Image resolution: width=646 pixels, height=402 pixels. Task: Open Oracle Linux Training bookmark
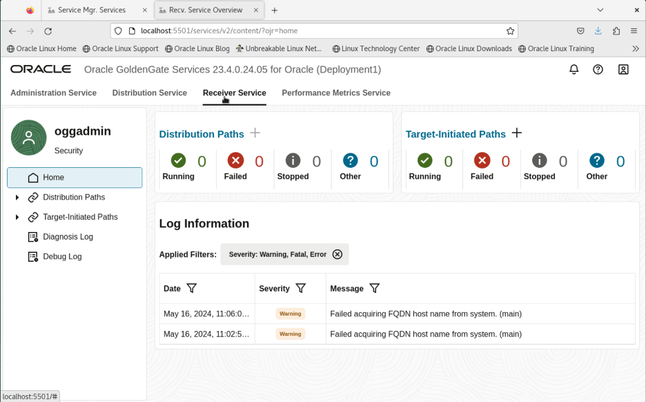pos(556,48)
